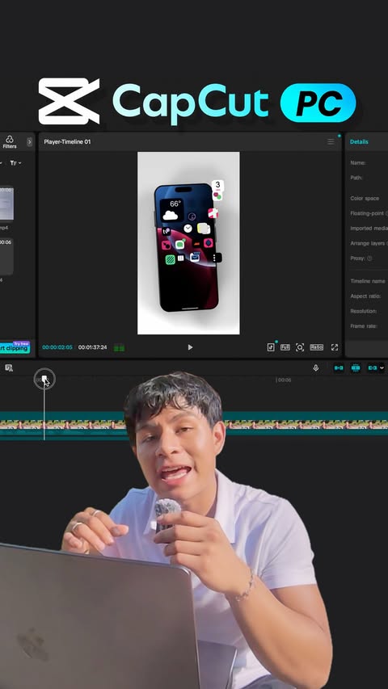The width and height of the screenshot is (388, 689).
Task: Click the microphone record voiceover icon
Action: tap(315, 368)
